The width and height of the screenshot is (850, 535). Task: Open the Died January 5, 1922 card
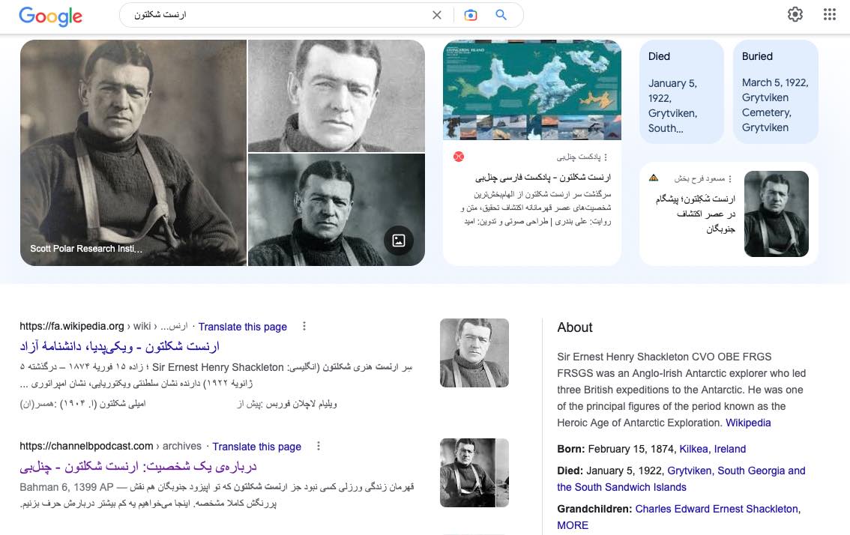coord(681,91)
